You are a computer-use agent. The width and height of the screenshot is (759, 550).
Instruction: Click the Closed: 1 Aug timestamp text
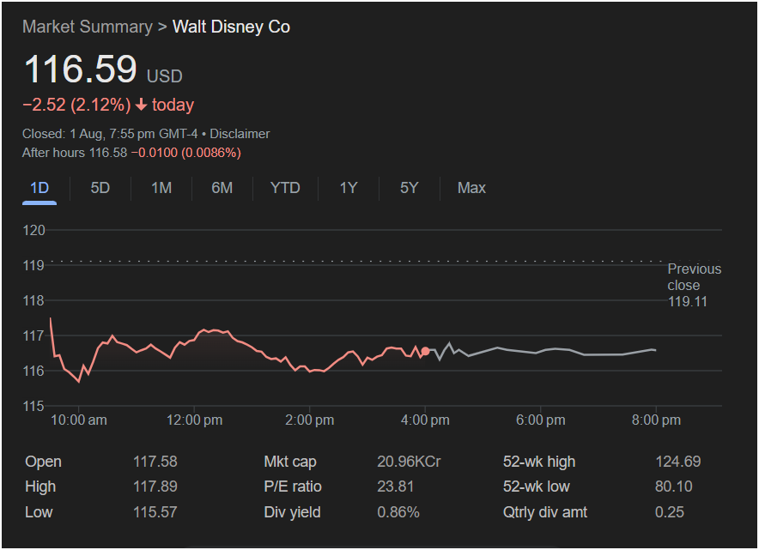point(110,134)
